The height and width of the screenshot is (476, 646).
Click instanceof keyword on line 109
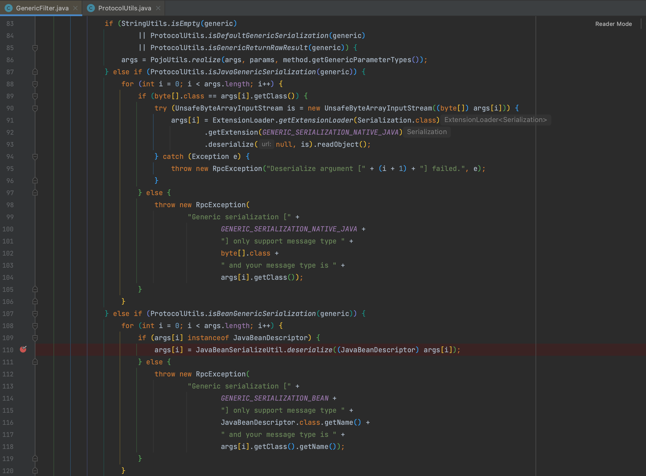point(208,338)
